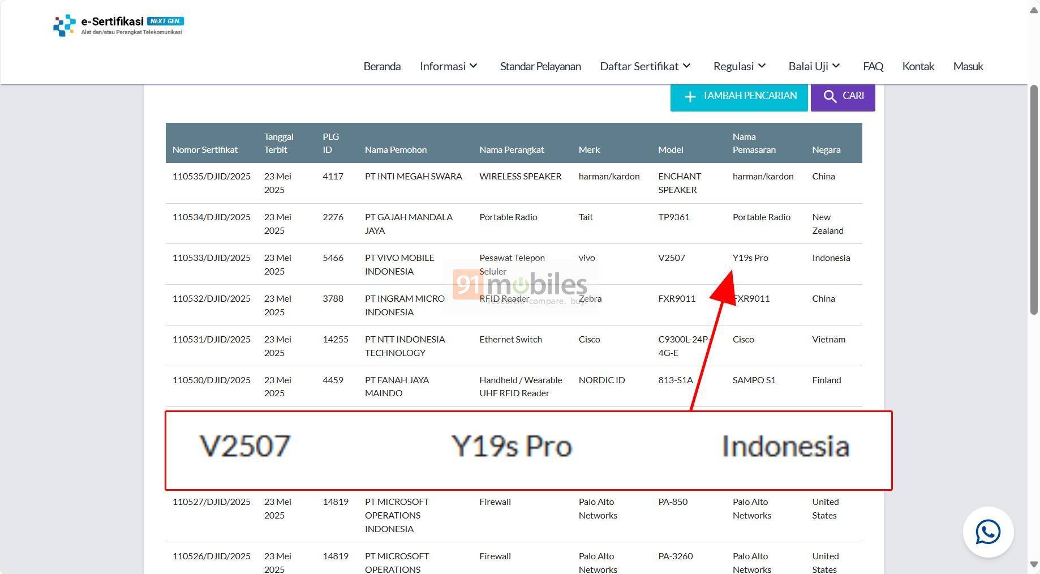Go to Beranda page
Screen dimensions: 1040x574
tap(382, 66)
